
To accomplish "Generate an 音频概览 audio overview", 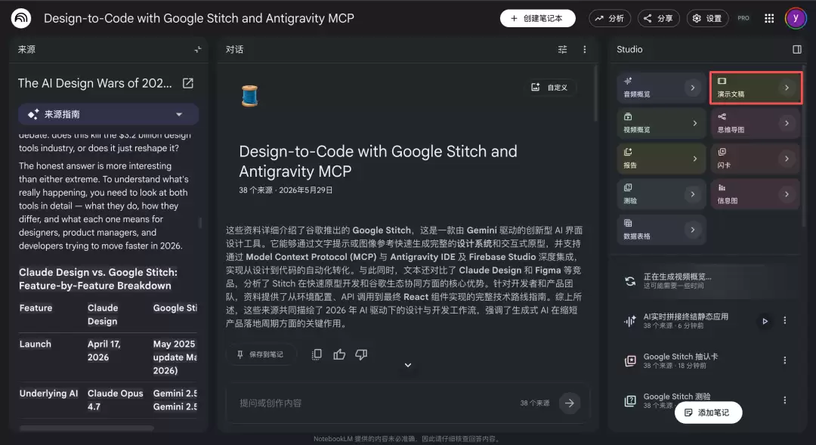I will [x=661, y=88].
